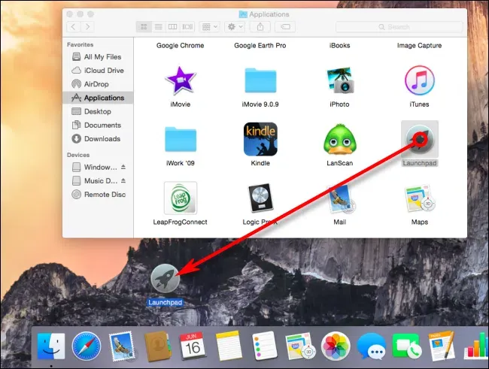Open Safari from the Dock
Image resolution: width=489 pixels, height=369 pixels.
(87, 348)
